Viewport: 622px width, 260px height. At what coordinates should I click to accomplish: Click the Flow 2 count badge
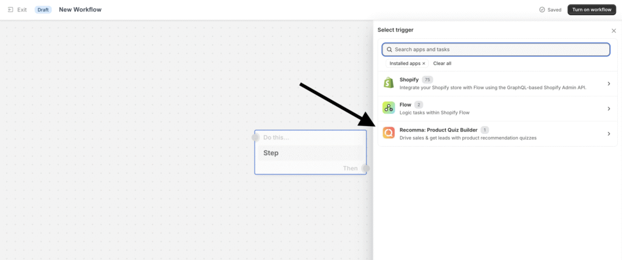click(x=419, y=105)
